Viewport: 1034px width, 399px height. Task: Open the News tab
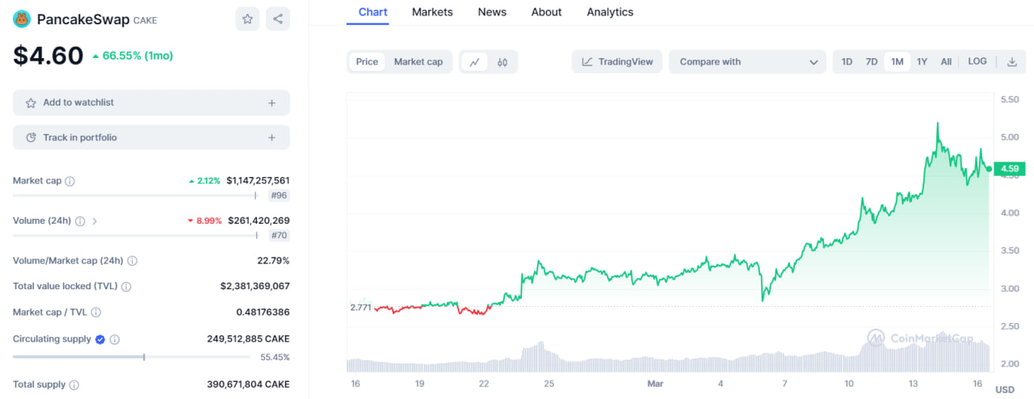pos(492,12)
